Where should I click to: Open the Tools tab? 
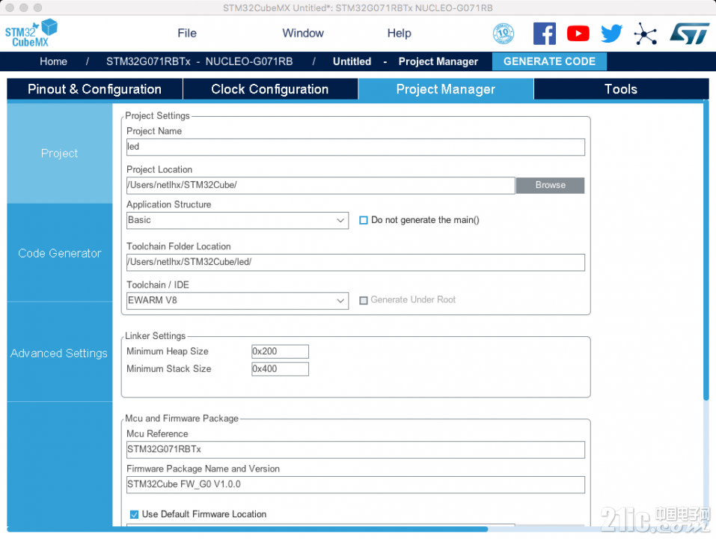point(621,89)
